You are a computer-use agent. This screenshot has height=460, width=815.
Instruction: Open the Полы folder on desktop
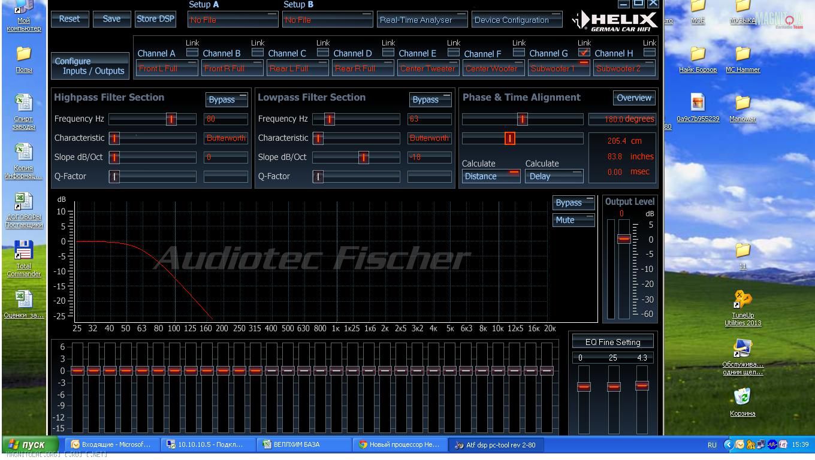click(x=23, y=59)
